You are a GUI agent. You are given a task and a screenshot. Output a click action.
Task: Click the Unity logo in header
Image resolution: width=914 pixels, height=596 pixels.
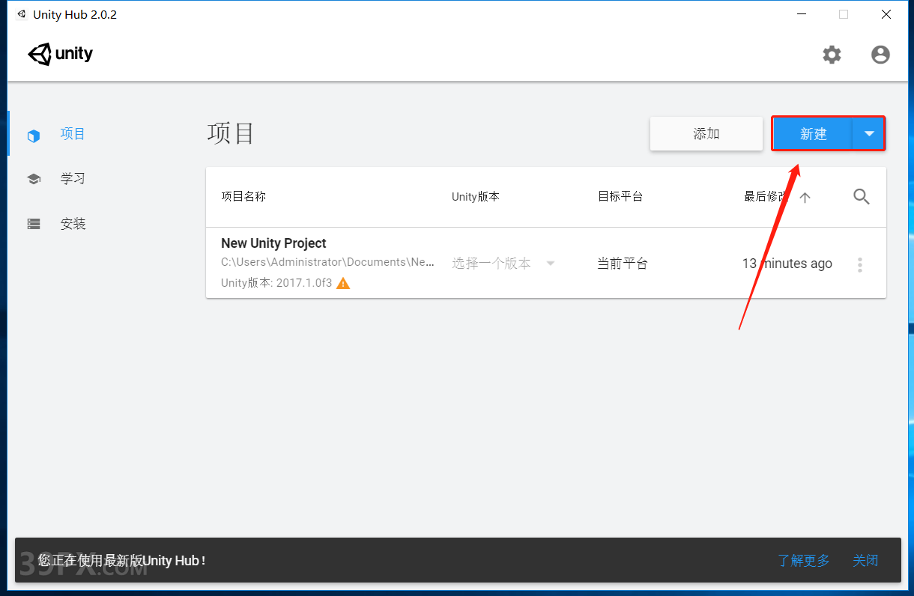(61, 54)
